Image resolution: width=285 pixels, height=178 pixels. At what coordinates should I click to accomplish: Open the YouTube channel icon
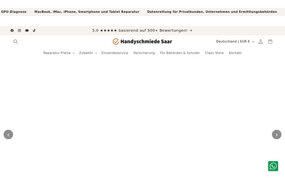(x=27, y=30)
